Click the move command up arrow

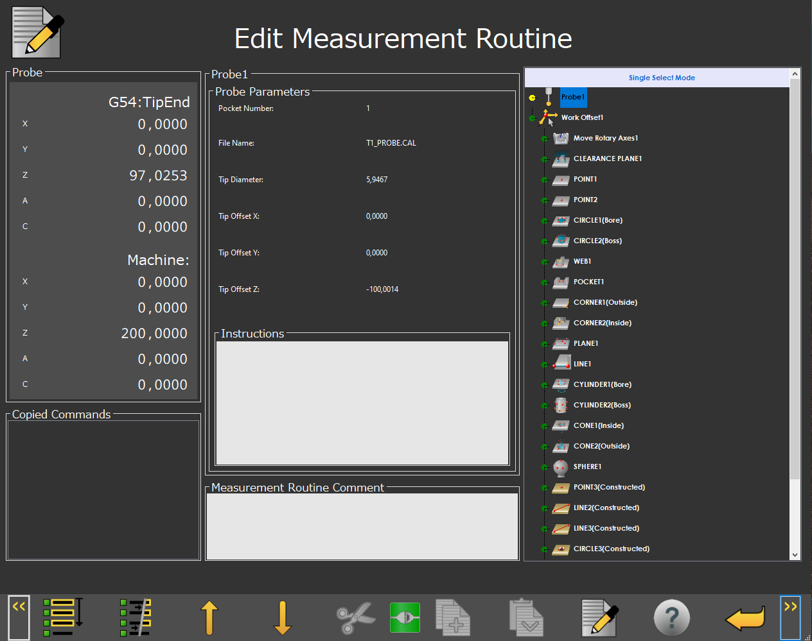(209, 617)
